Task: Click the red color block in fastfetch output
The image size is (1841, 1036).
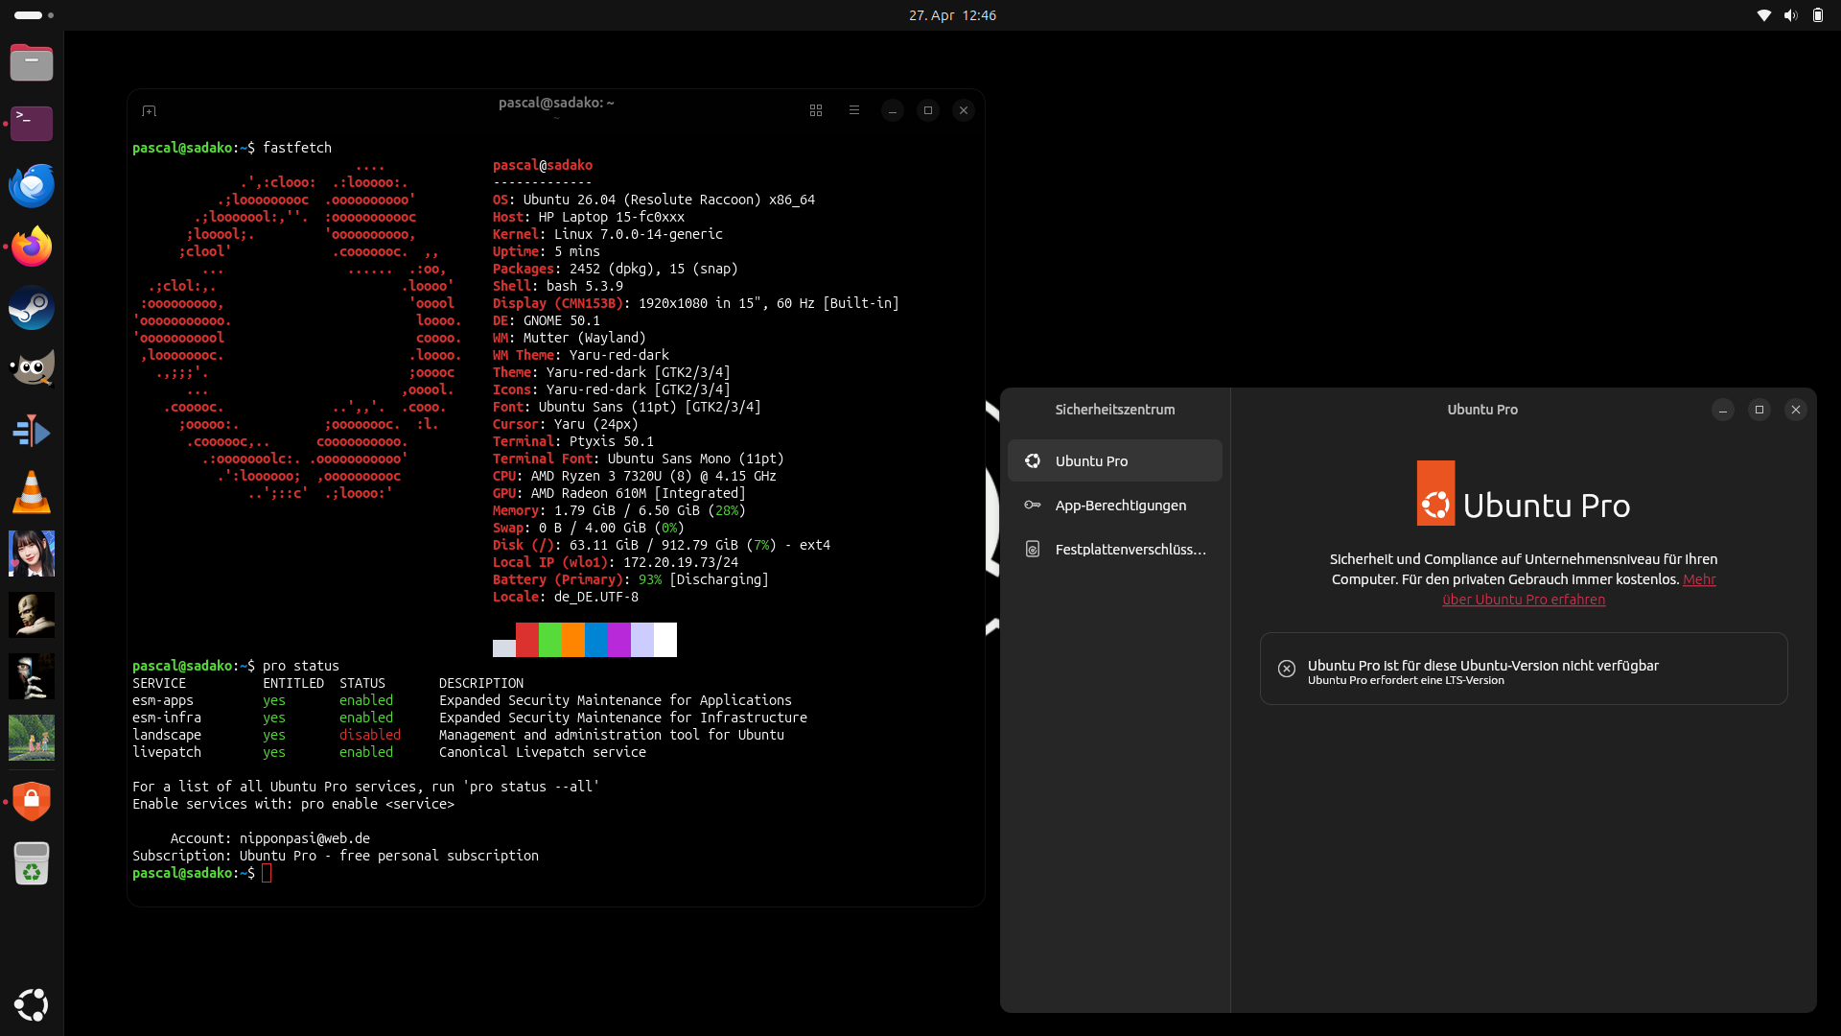Action: (526, 640)
